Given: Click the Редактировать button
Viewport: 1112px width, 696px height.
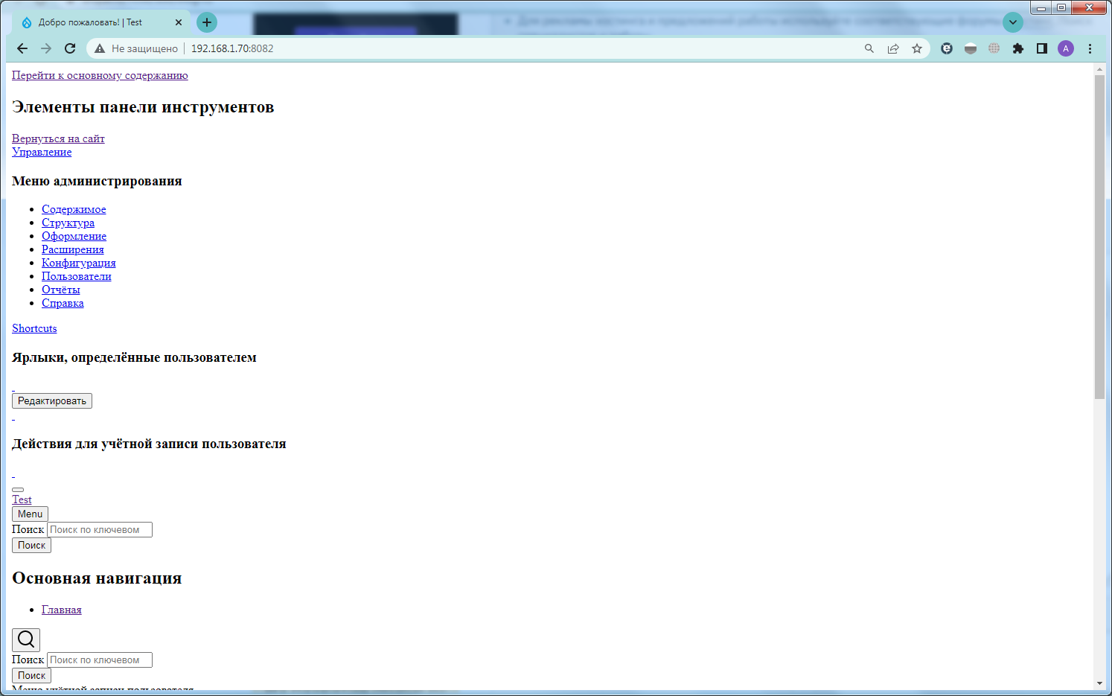Looking at the screenshot, I should pyautogui.click(x=52, y=400).
